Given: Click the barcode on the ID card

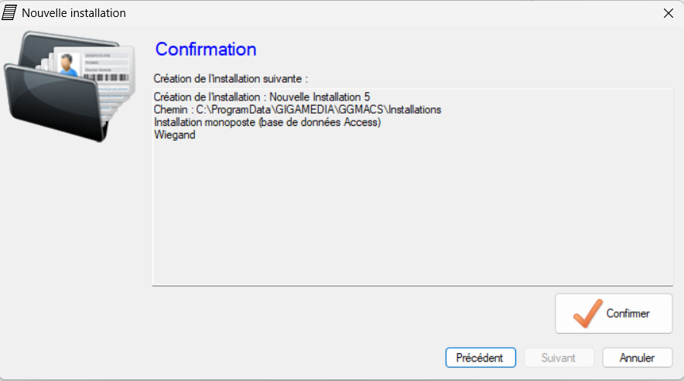Looking at the screenshot, I should 105,77.
